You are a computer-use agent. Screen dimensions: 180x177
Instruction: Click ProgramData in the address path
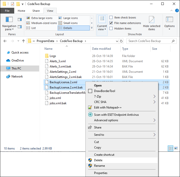pos(45,41)
